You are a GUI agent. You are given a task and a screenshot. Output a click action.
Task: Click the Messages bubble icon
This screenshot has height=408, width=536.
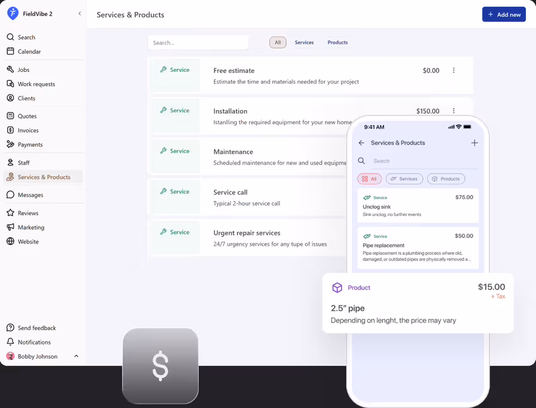click(11, 195)
